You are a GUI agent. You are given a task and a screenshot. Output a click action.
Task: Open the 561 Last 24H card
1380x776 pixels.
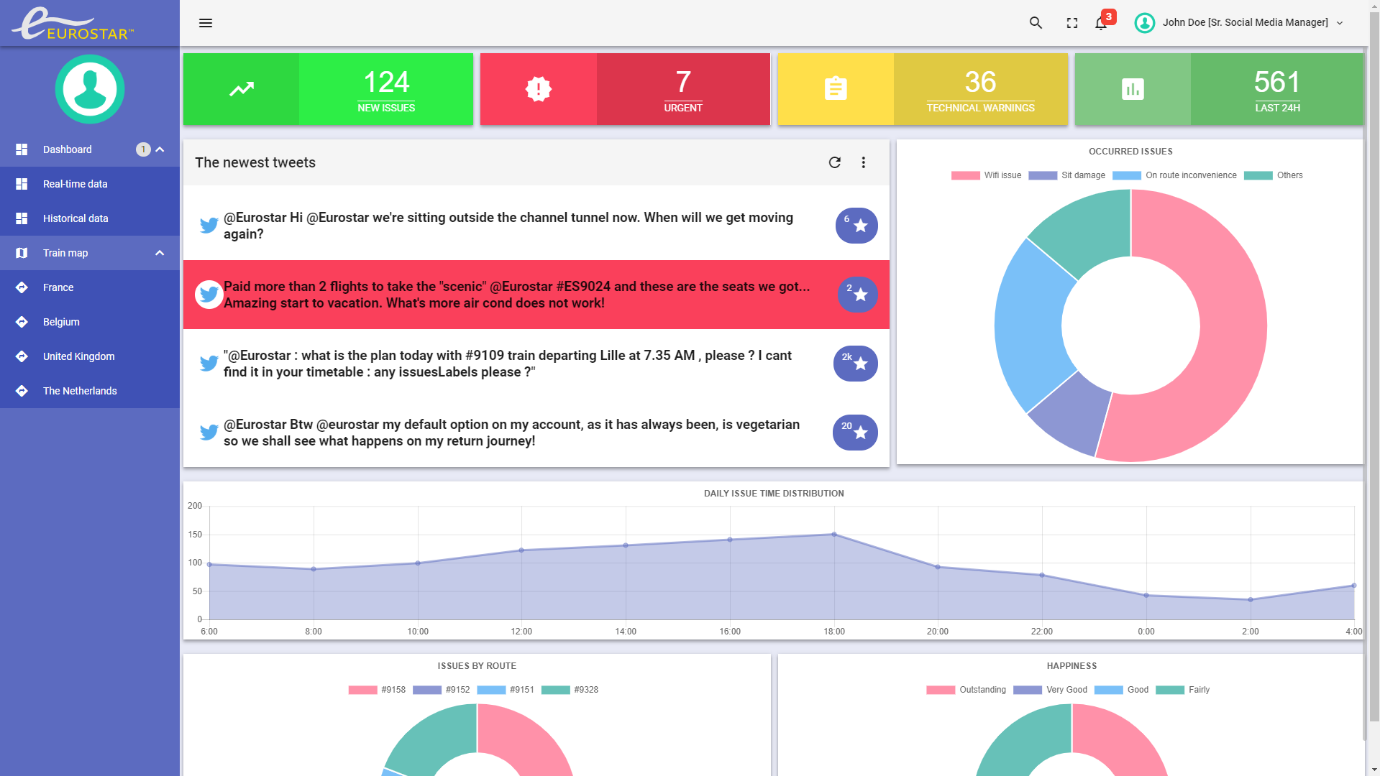pos(1219,89)
